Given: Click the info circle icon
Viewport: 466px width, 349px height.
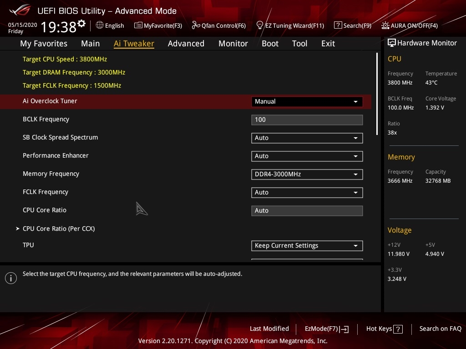Looking at the screenshot, I should click(x=11, y=278).
